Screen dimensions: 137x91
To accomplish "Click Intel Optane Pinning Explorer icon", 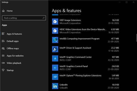I will tap(55, 77).
